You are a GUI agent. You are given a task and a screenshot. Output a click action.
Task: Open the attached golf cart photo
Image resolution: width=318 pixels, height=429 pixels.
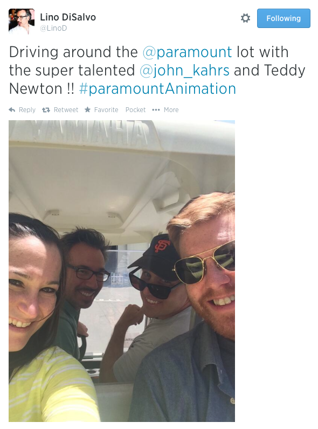pos(122,271)
